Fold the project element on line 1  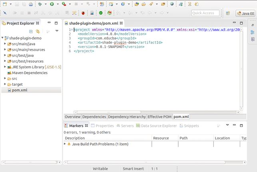click(x=72, y=30)
